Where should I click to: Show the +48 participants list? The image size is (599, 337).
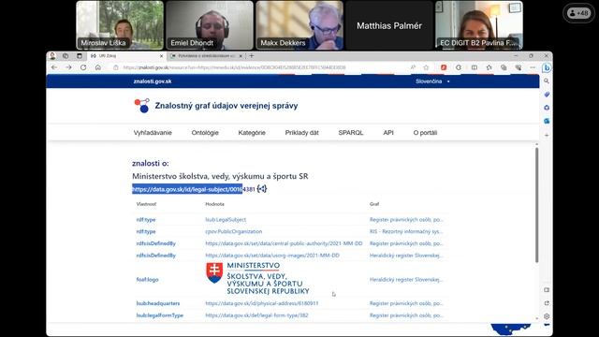pos(578,13)
